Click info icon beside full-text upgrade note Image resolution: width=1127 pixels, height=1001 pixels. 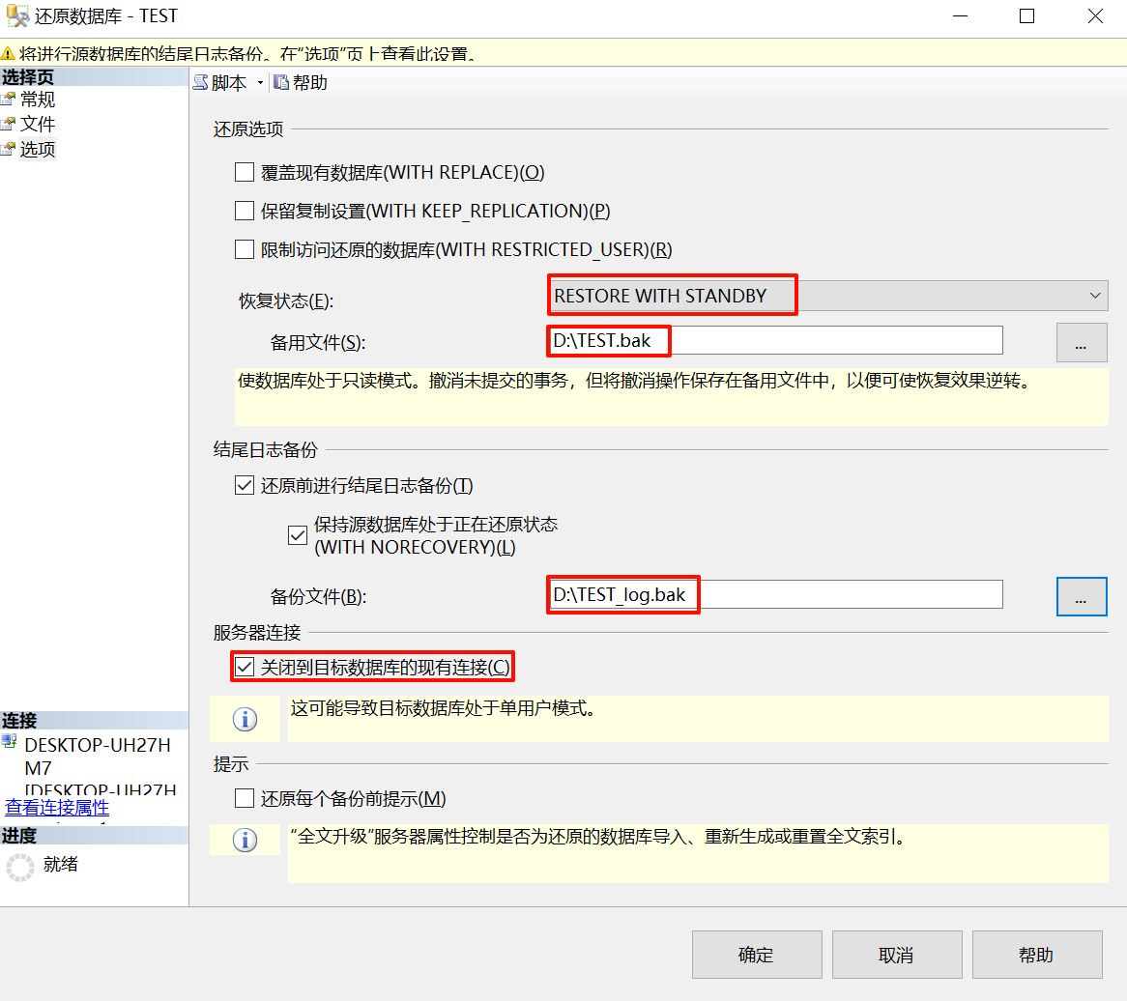click(246, 840)
